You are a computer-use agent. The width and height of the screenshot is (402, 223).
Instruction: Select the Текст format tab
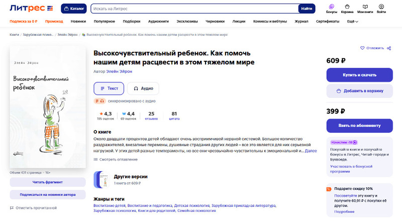point(109,88)
